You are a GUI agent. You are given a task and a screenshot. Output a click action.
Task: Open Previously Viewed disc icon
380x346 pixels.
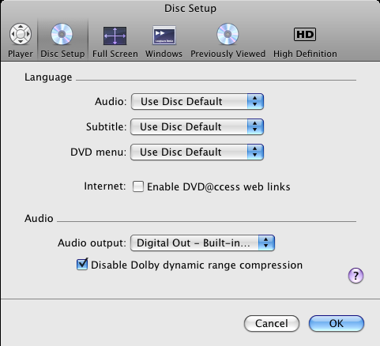228,34
